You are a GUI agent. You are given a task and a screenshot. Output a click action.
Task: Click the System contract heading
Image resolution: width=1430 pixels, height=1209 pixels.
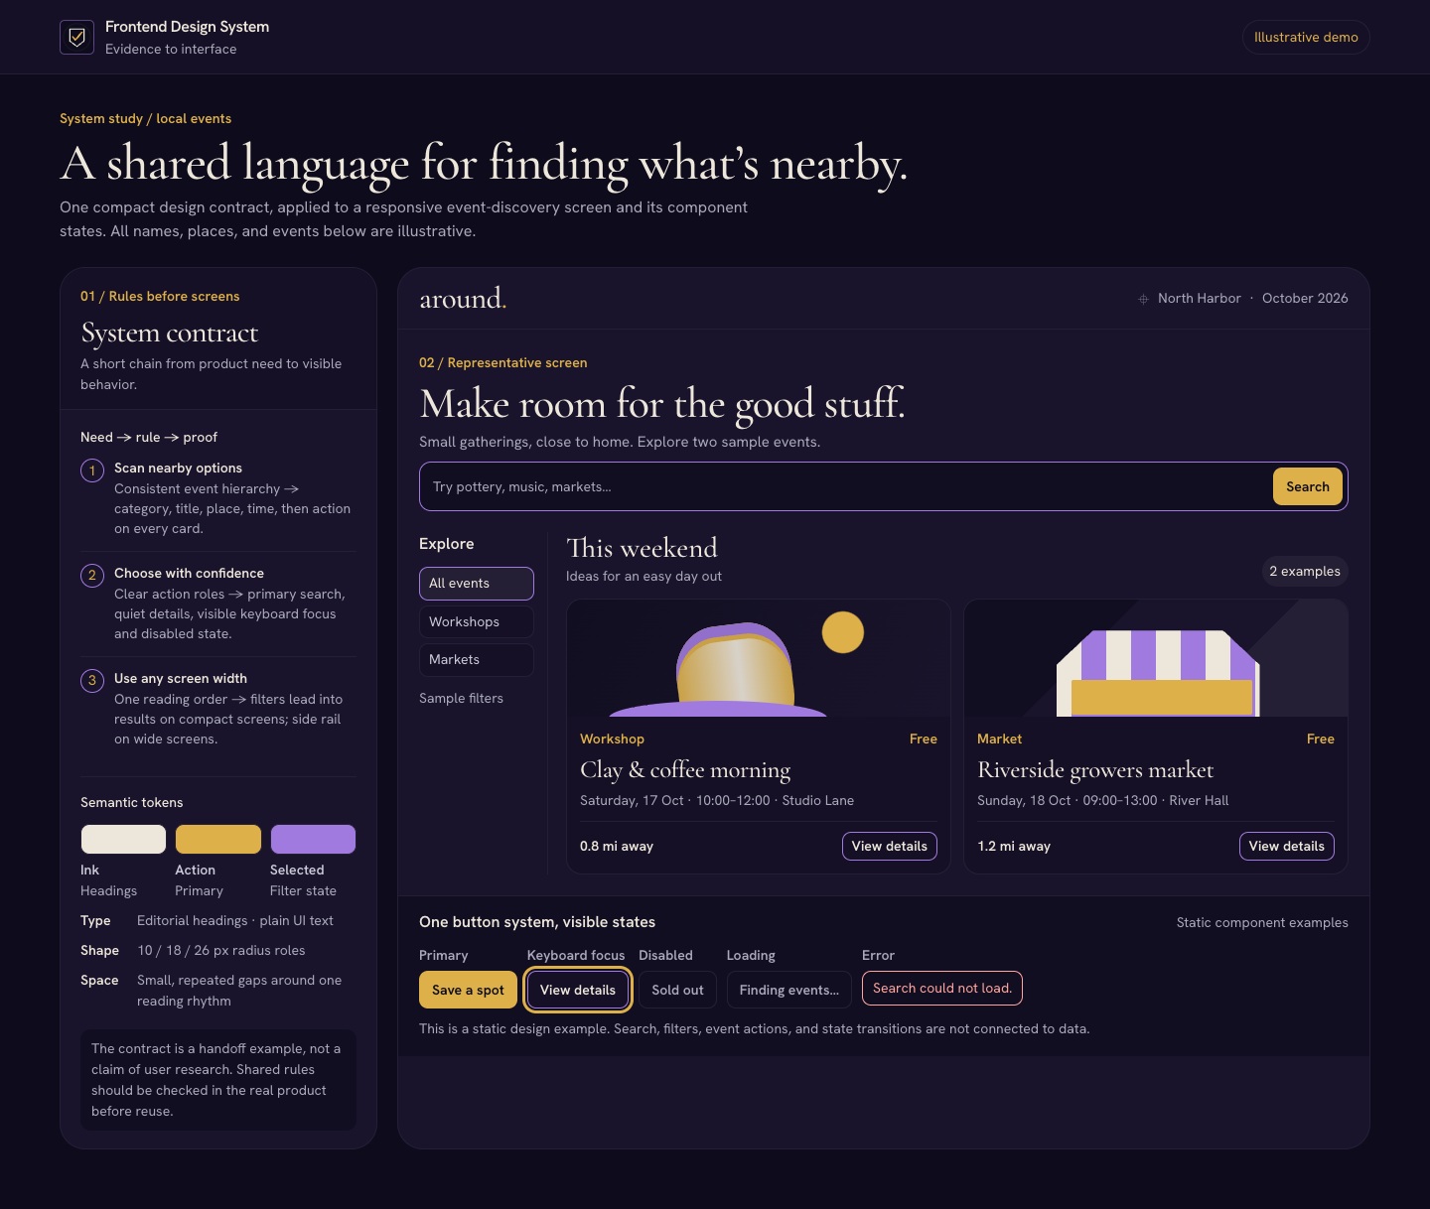pos(170,333)
